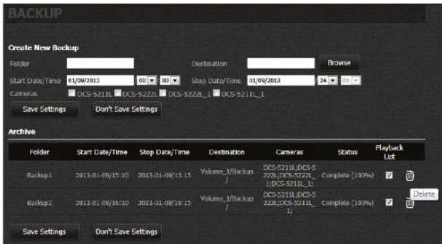This screenshot has width=442, height=244.
Task: Check the DCS-5211L camera checkbox
Action: pyautogui.click(x=72, y=93)
